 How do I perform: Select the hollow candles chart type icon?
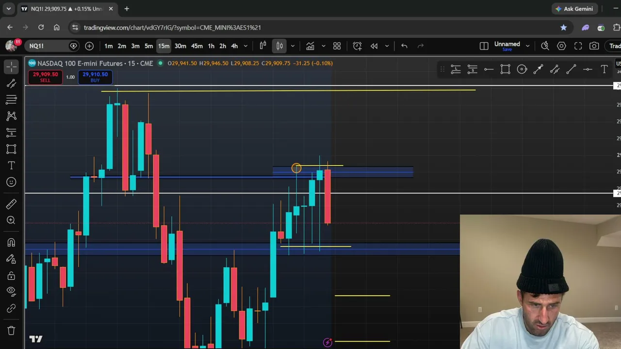(263, 46)
